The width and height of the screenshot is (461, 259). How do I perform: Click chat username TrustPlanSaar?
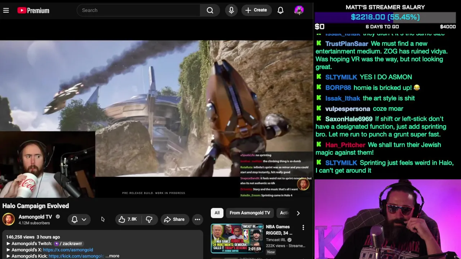pyautogui.click(x=347, y=44)
